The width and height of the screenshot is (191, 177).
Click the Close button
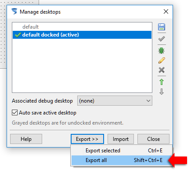[153, 139]
